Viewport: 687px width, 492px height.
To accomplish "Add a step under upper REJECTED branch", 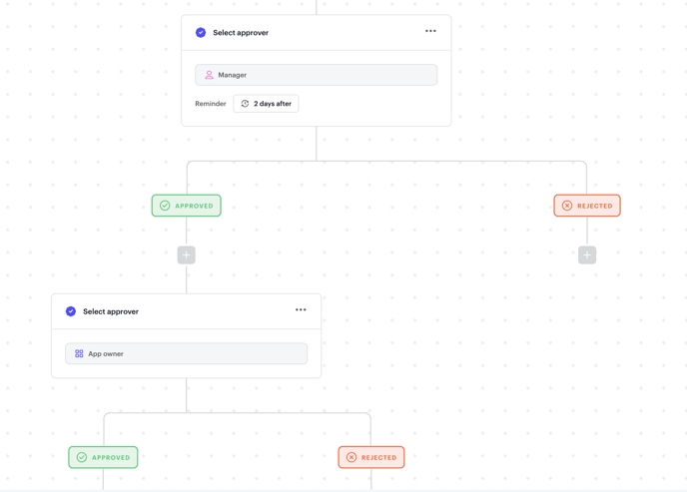I will pyautogui.click(x=587, y=255).
